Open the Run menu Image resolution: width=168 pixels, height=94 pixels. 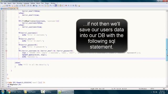pos(43,3)
